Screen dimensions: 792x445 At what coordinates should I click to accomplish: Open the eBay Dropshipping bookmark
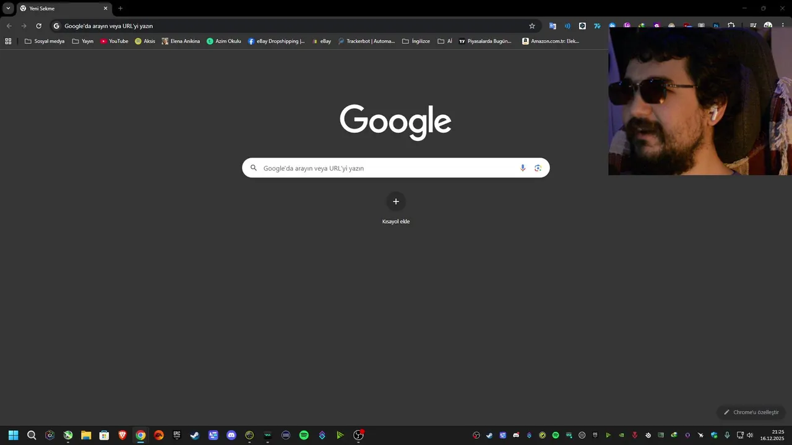click(x=277, y=41)
